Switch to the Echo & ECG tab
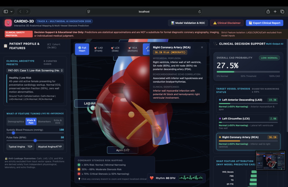 [x=58, y=121]
